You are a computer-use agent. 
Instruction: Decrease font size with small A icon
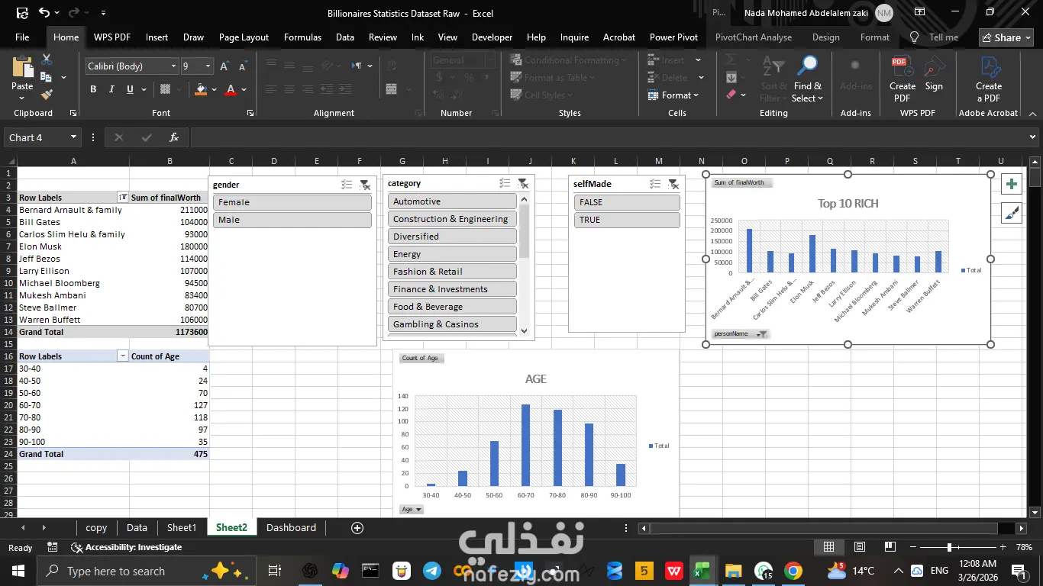[241, 66]
